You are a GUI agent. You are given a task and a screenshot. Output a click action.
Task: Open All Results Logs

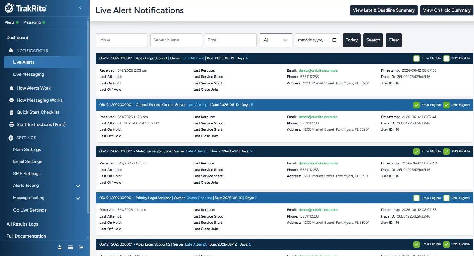(x=22, y=224)
